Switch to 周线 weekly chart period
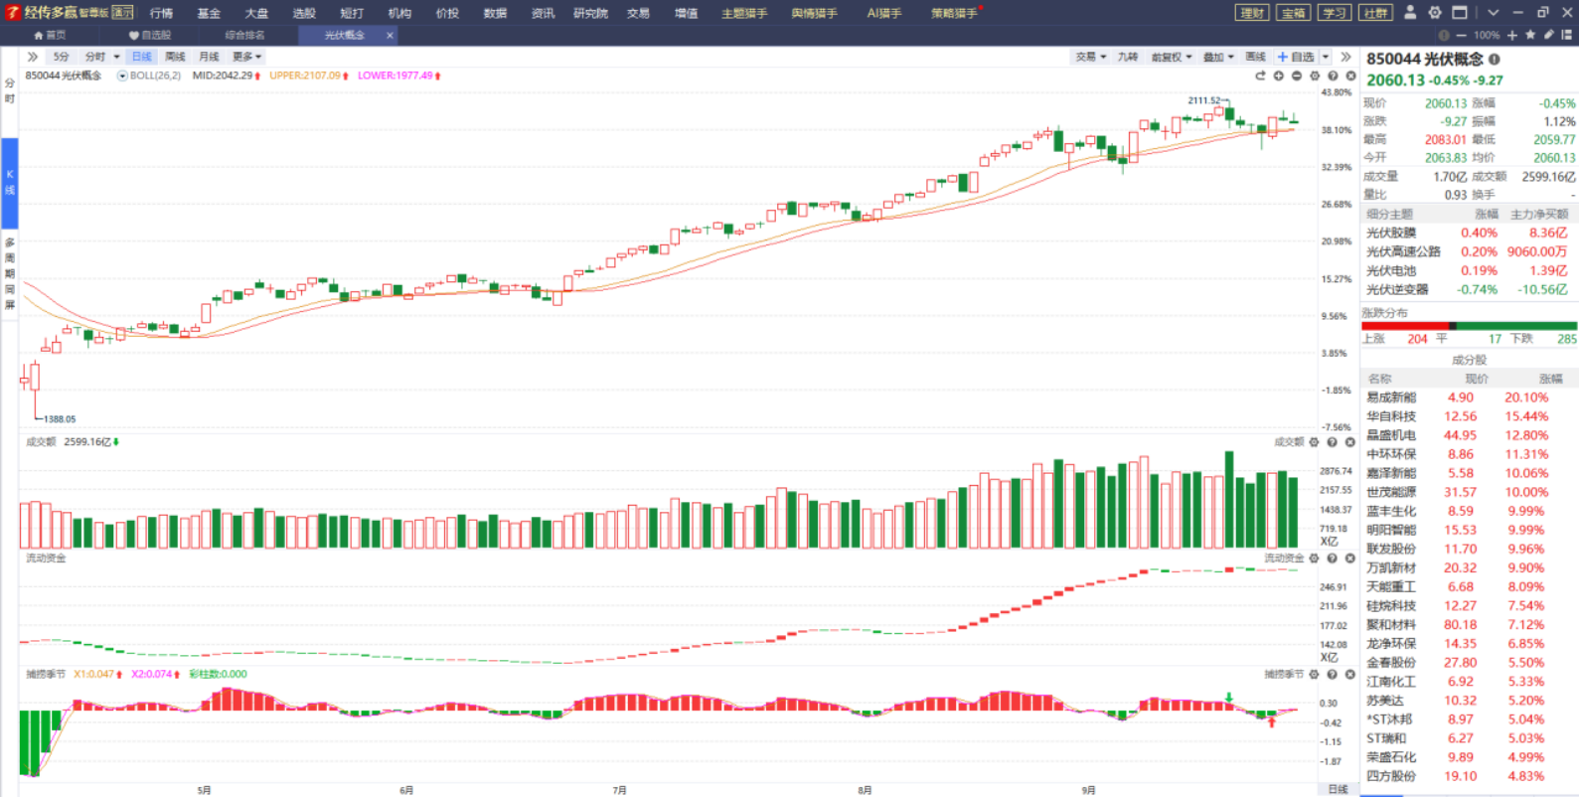Viewport: 1579px width, 797px height. pos(175,57)
